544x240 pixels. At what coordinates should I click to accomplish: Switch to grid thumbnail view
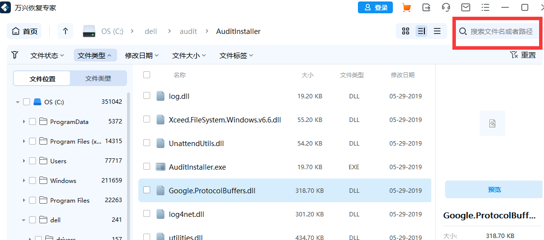pyautogui.click(x=406, y=31)
